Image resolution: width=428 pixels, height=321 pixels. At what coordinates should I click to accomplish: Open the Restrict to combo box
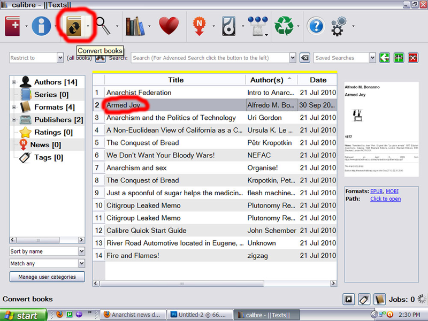click(x=36, y=58)
